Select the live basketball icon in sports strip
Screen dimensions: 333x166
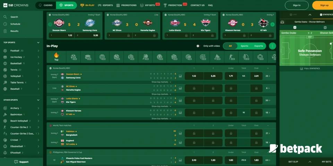click(102, 57)
